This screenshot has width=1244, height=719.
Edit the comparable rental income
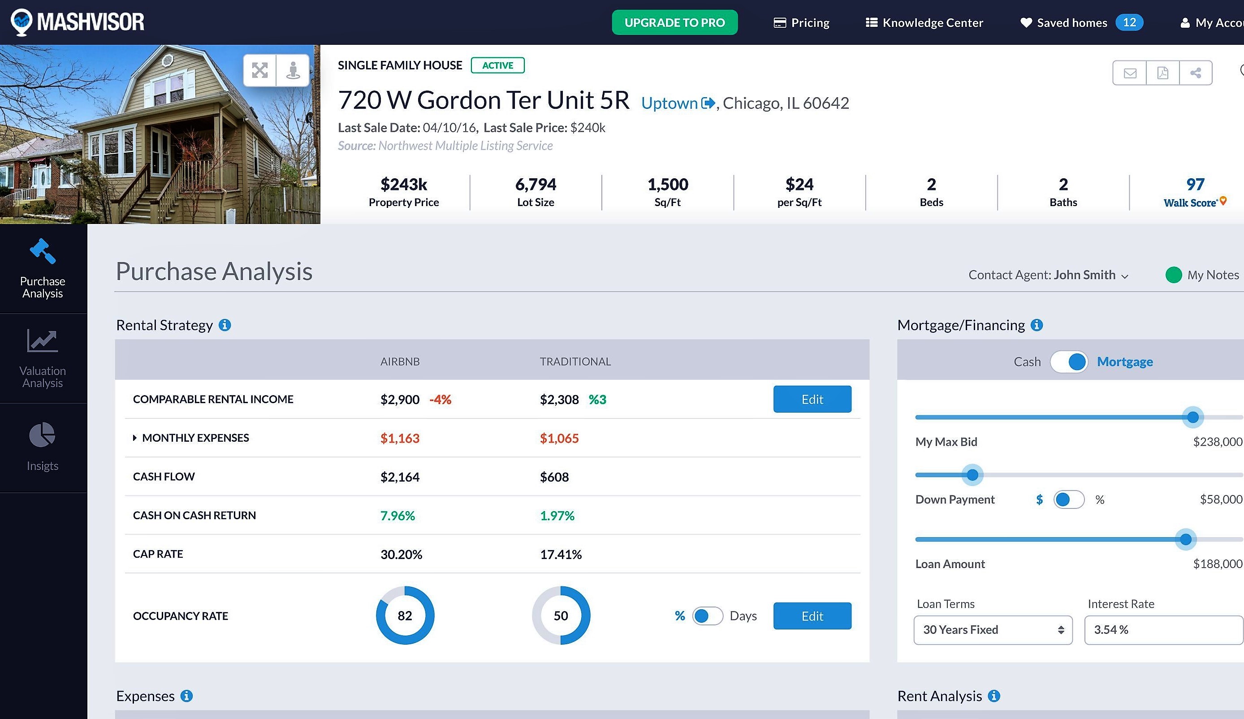[812, 399]
